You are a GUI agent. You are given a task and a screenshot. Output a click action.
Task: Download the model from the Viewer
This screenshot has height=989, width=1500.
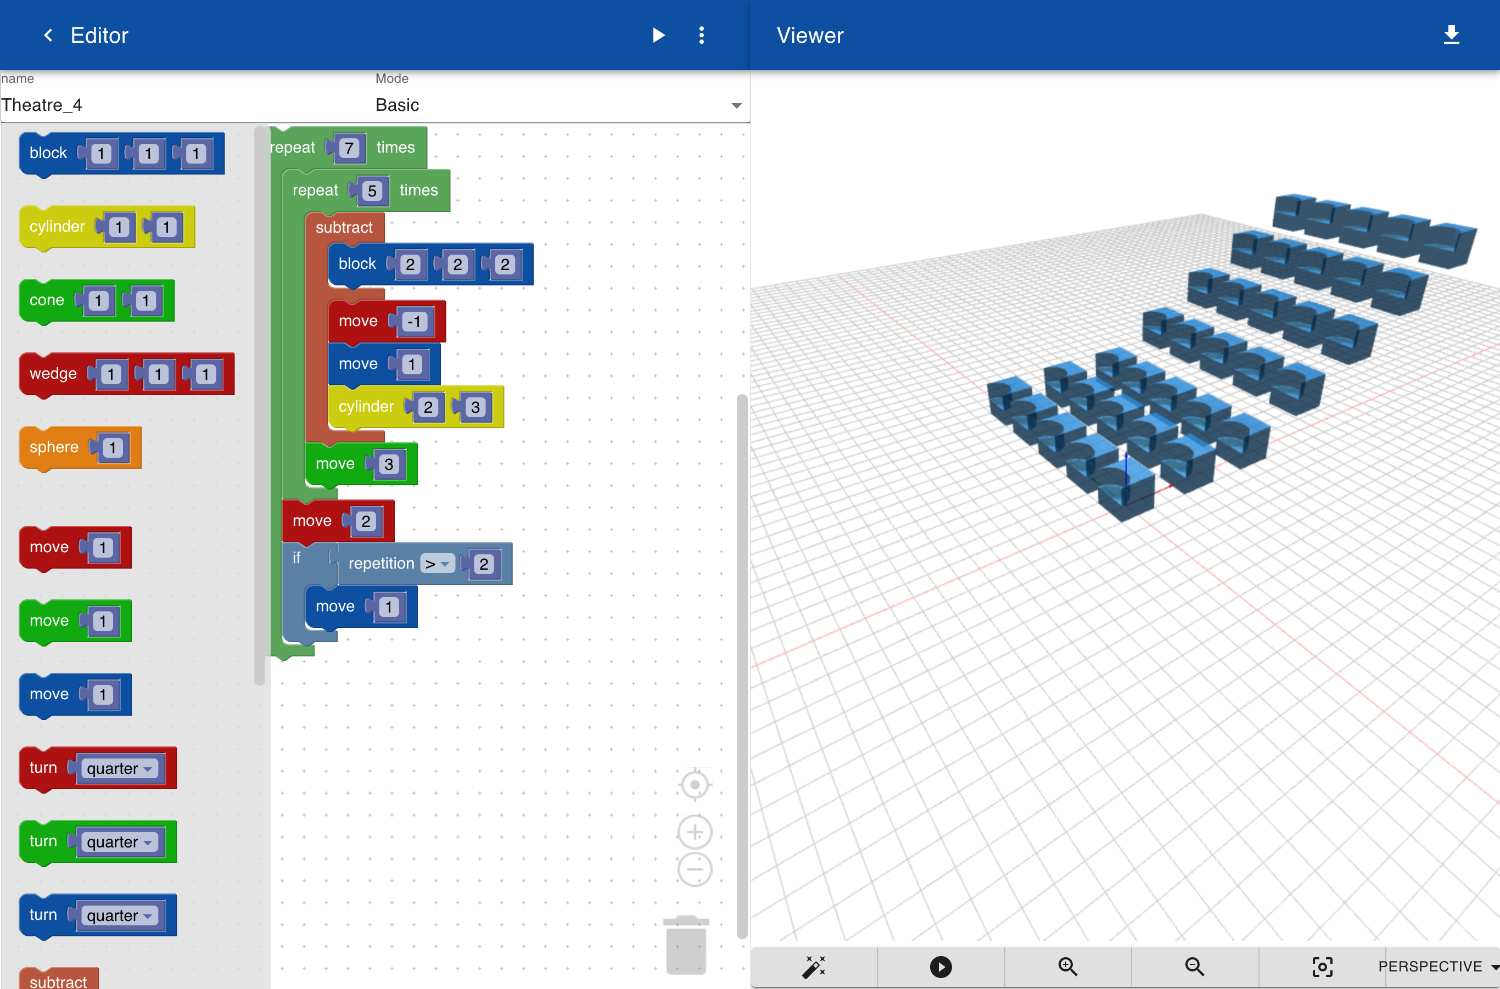point(1451,35)
